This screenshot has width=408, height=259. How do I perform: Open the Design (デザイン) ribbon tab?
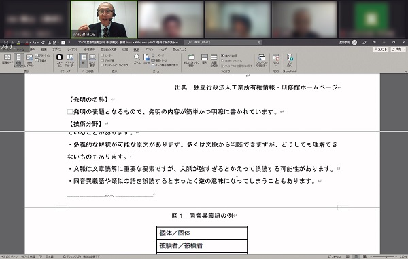pyautogui.click(x=56, y=49)
